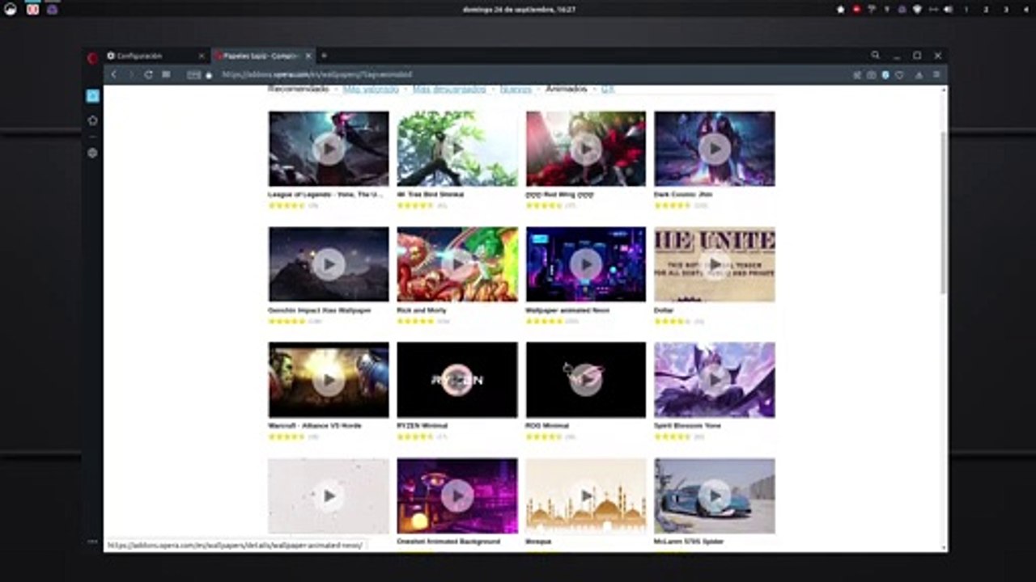Click the "Rick and Morty" title text
The width and height of the screenshot is (1036, 582).
click(x=422, y=310)
